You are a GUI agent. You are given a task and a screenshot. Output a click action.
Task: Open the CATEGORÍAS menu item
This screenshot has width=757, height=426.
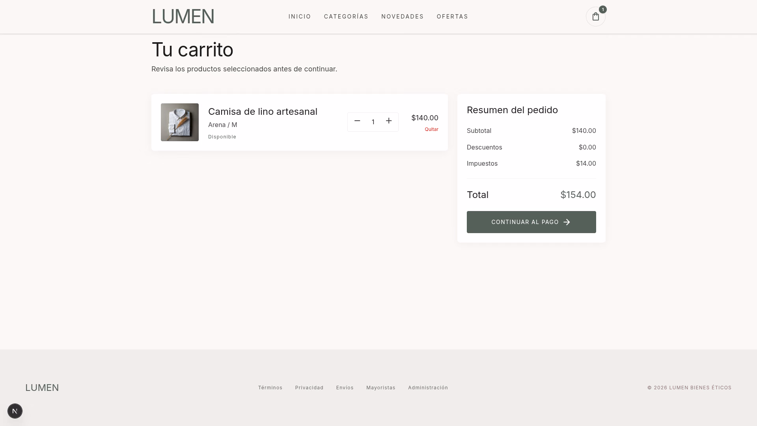tap(346, 17)
